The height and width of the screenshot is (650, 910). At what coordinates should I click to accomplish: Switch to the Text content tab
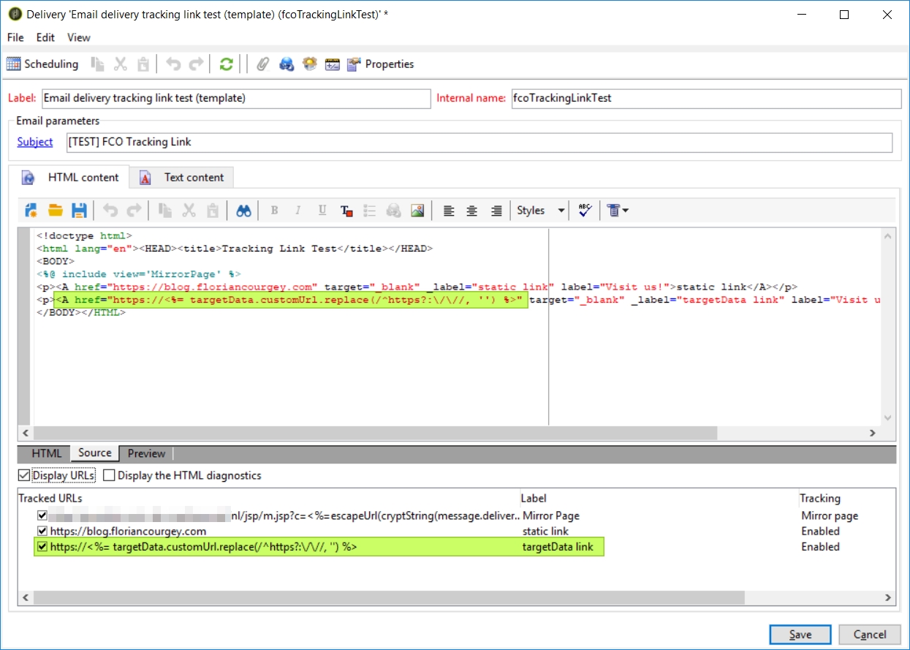click(194, 177)
